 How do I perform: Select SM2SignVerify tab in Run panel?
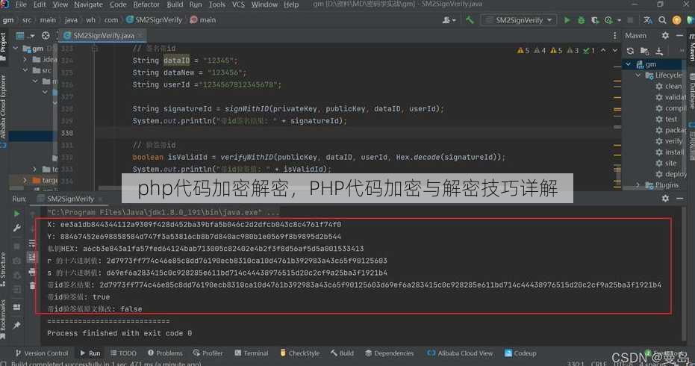tap(70, 199)
